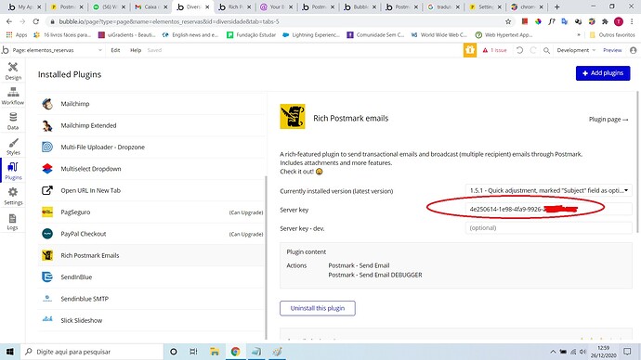641x360 pixels.
Task: Select the Slick Slideshow plugin
Action: 151,320
